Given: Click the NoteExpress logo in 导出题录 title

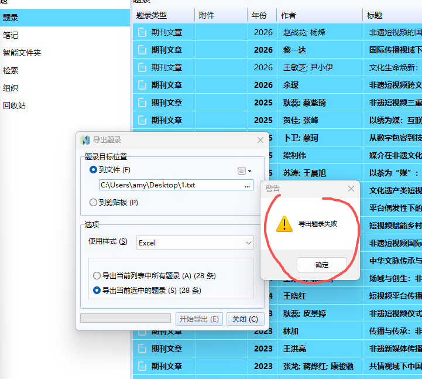Looking at the screenshot, I should click(85, 140).
